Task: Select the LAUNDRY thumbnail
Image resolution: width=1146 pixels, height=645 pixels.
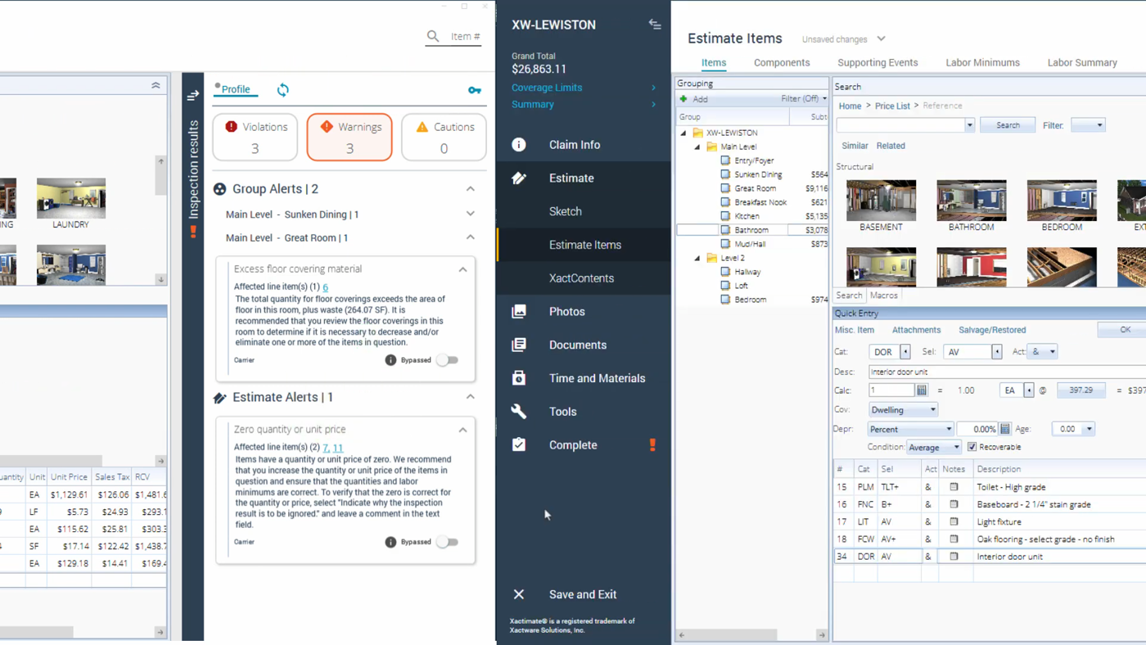Action: click(x=71, y=198)
